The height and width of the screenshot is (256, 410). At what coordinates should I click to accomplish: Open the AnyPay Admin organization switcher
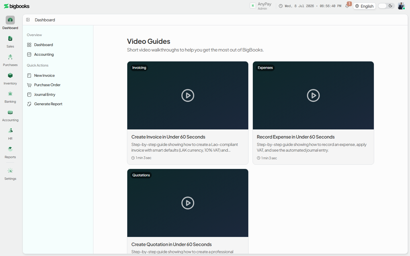point(261,6)
